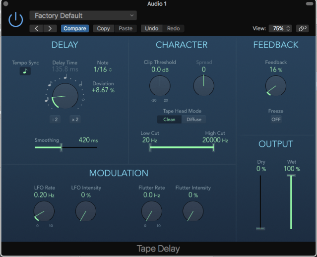Go to previous preset with left arrow

pos(36,29)
